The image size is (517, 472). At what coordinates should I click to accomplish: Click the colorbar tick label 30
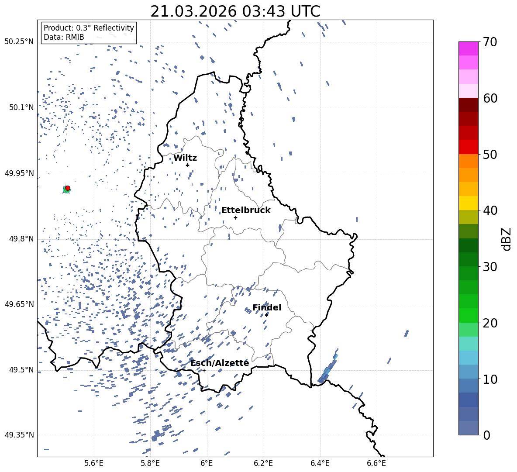click(x=490, y=267)
